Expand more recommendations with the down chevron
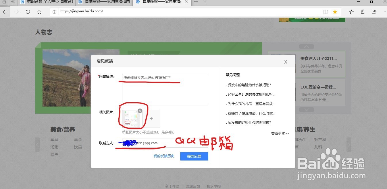The height and width of the screenshot is (189, 387). (307, 109)
